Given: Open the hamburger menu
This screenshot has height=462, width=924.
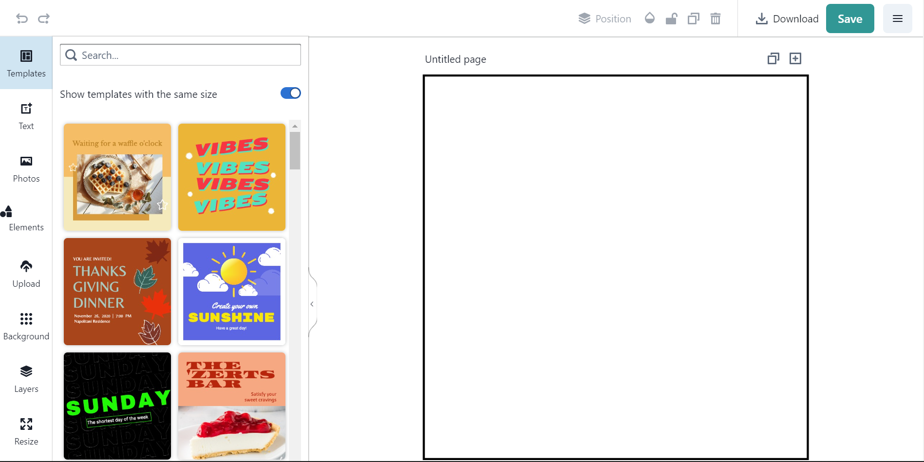Looking at the screenshot, I should [x=898, y=18].
